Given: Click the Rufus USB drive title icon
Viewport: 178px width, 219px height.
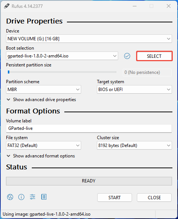Looking at the screenshot, I should 7,6.
